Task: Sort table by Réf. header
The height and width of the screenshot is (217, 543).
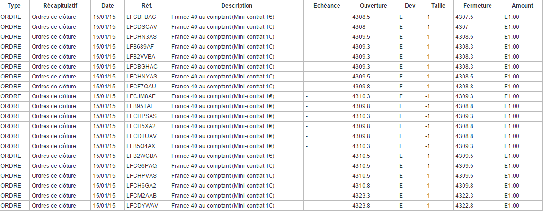Action: [147, 6]
